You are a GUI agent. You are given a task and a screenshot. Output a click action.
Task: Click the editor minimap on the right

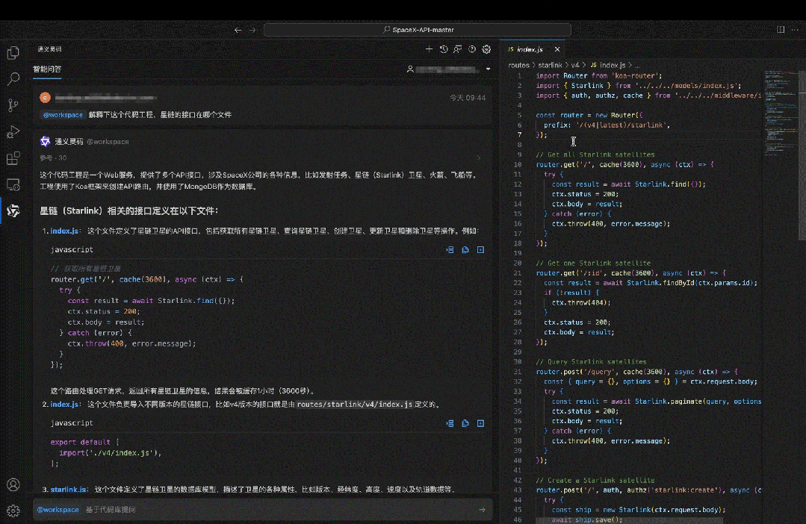click(781, 113)
